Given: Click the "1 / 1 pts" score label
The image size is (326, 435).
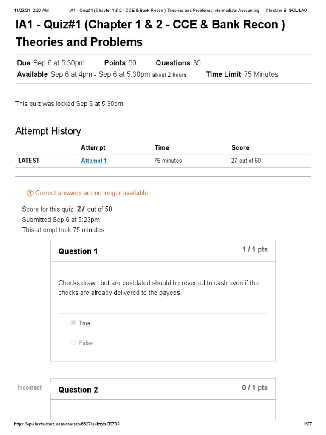Looking at the screenshot, I should click(x=255, y=249).
